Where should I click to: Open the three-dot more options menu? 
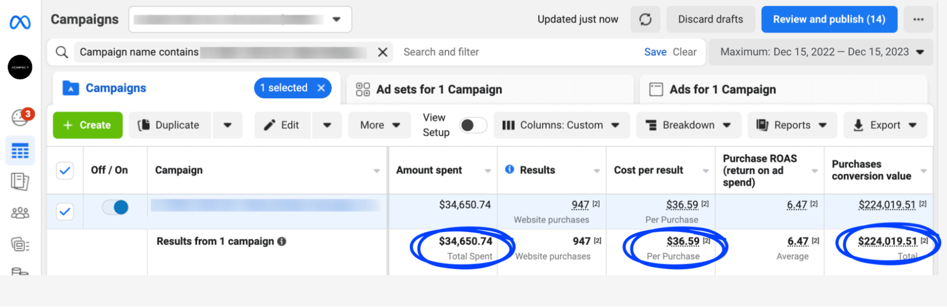coord(918,19)
